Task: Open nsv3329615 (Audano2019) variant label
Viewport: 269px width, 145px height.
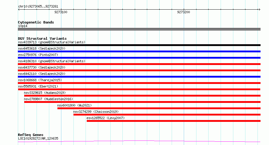Action: [45, 93]
